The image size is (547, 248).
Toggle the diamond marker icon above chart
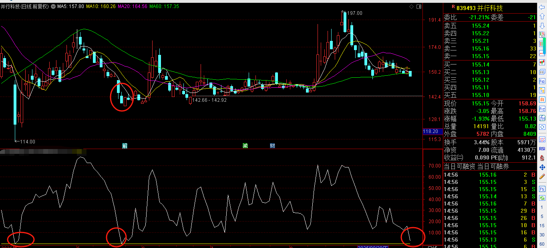coord(411,7)
